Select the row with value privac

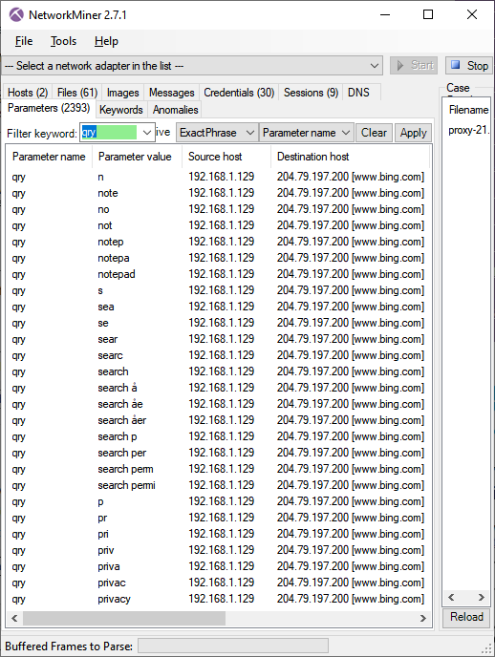(x=219, y=583)
